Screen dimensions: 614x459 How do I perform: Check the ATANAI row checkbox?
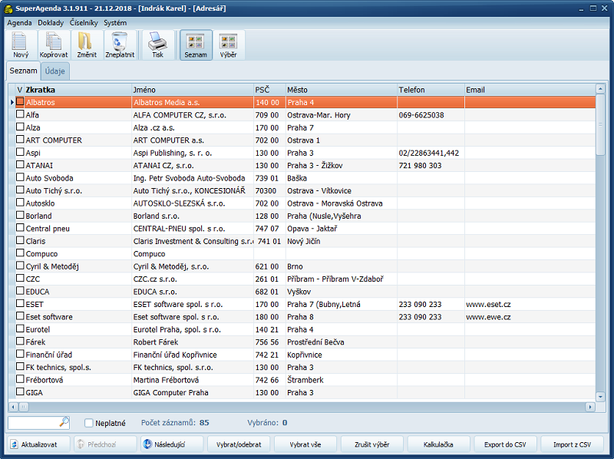coord(20,165)
